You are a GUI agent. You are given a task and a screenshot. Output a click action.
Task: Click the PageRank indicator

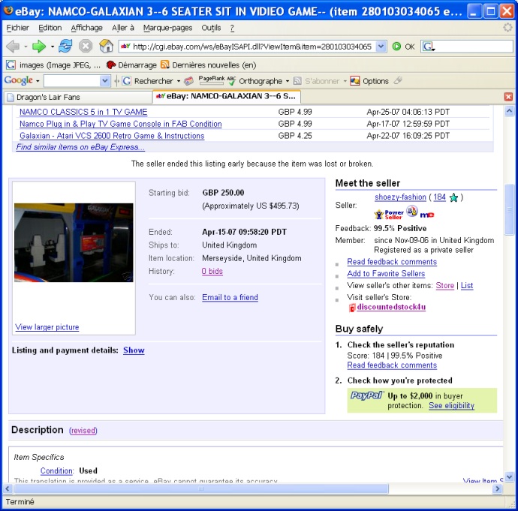click(212, 80)
